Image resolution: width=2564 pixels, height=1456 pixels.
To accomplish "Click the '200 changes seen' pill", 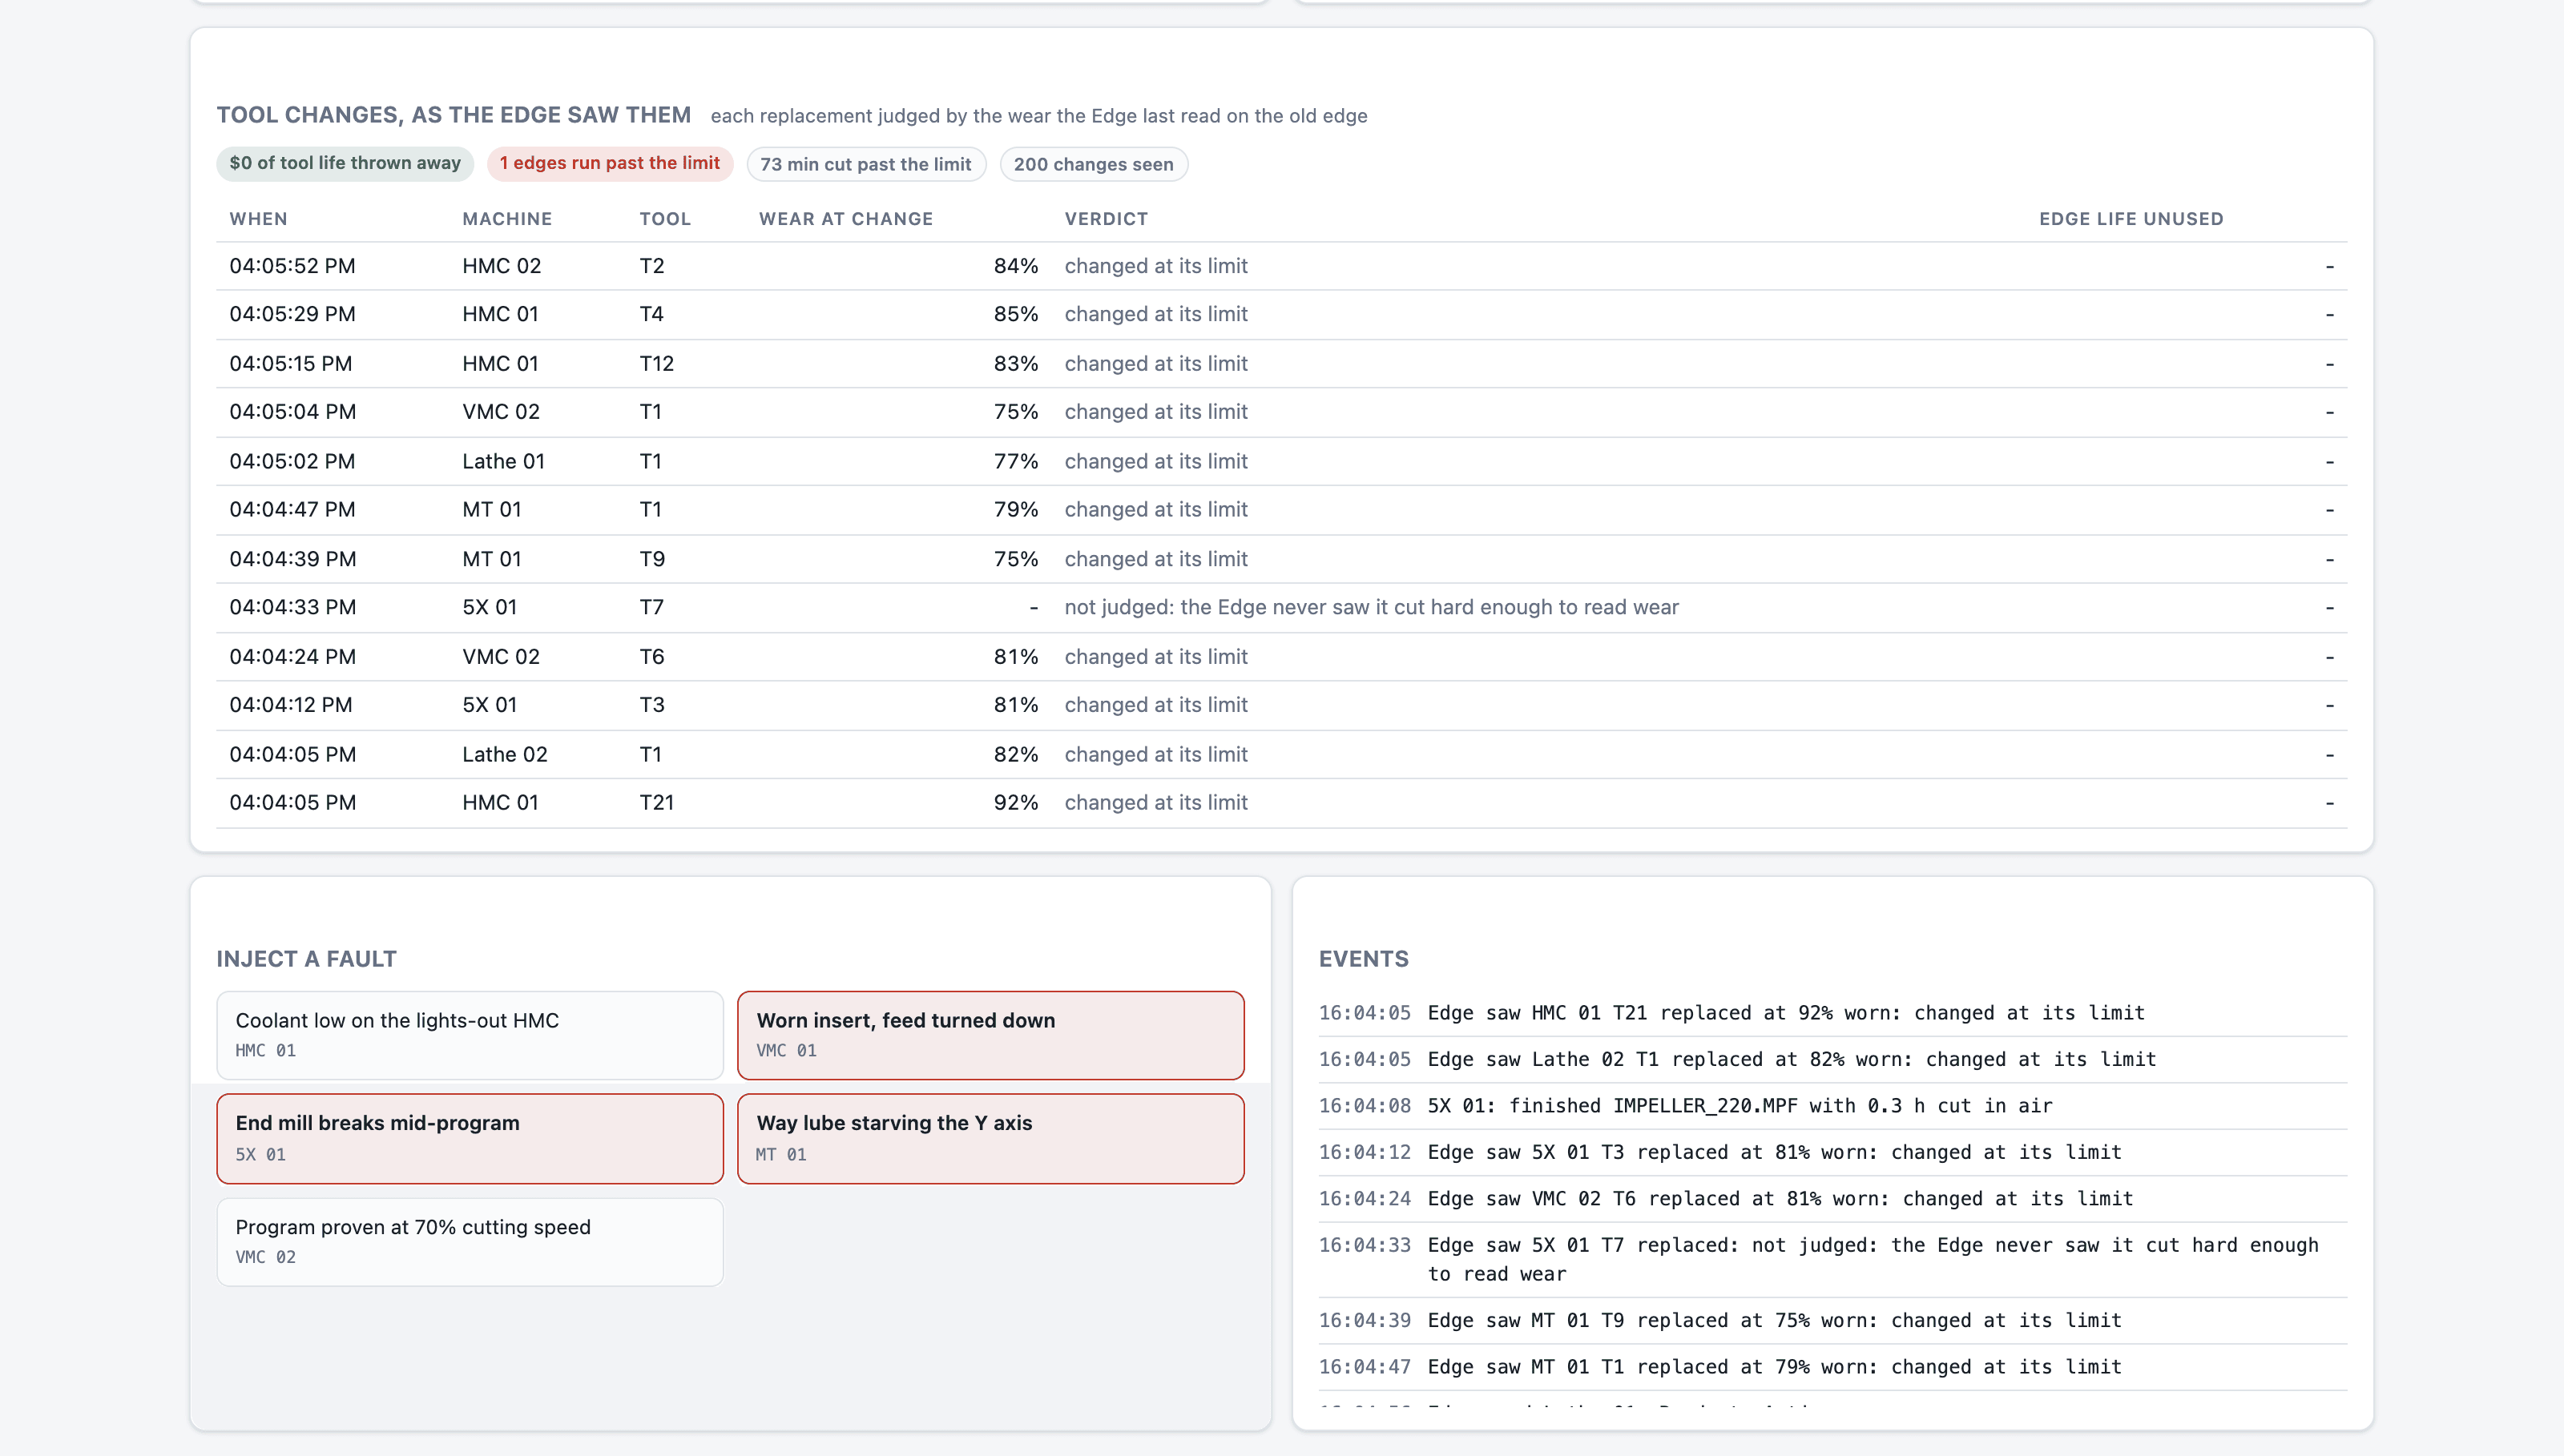I will point(1094,164).
